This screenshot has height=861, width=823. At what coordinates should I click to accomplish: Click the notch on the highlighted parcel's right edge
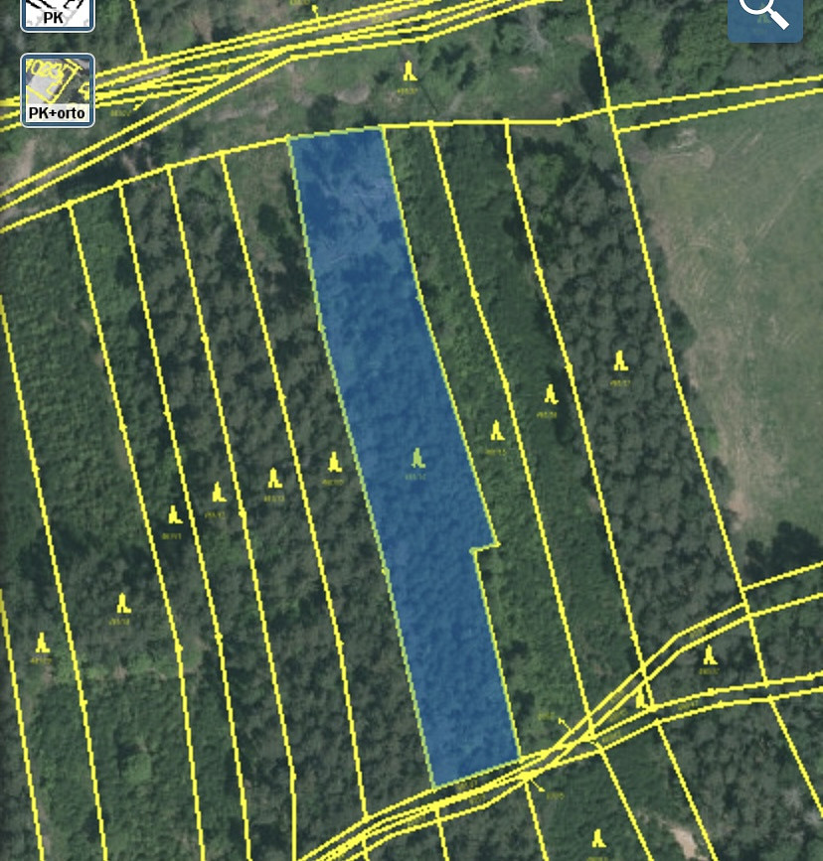pyautogui.click(x=484, y=548)
